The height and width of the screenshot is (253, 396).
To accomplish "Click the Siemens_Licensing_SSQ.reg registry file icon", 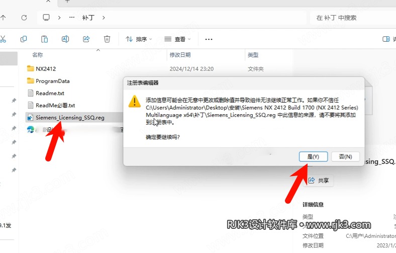I will tap(30, 118).
